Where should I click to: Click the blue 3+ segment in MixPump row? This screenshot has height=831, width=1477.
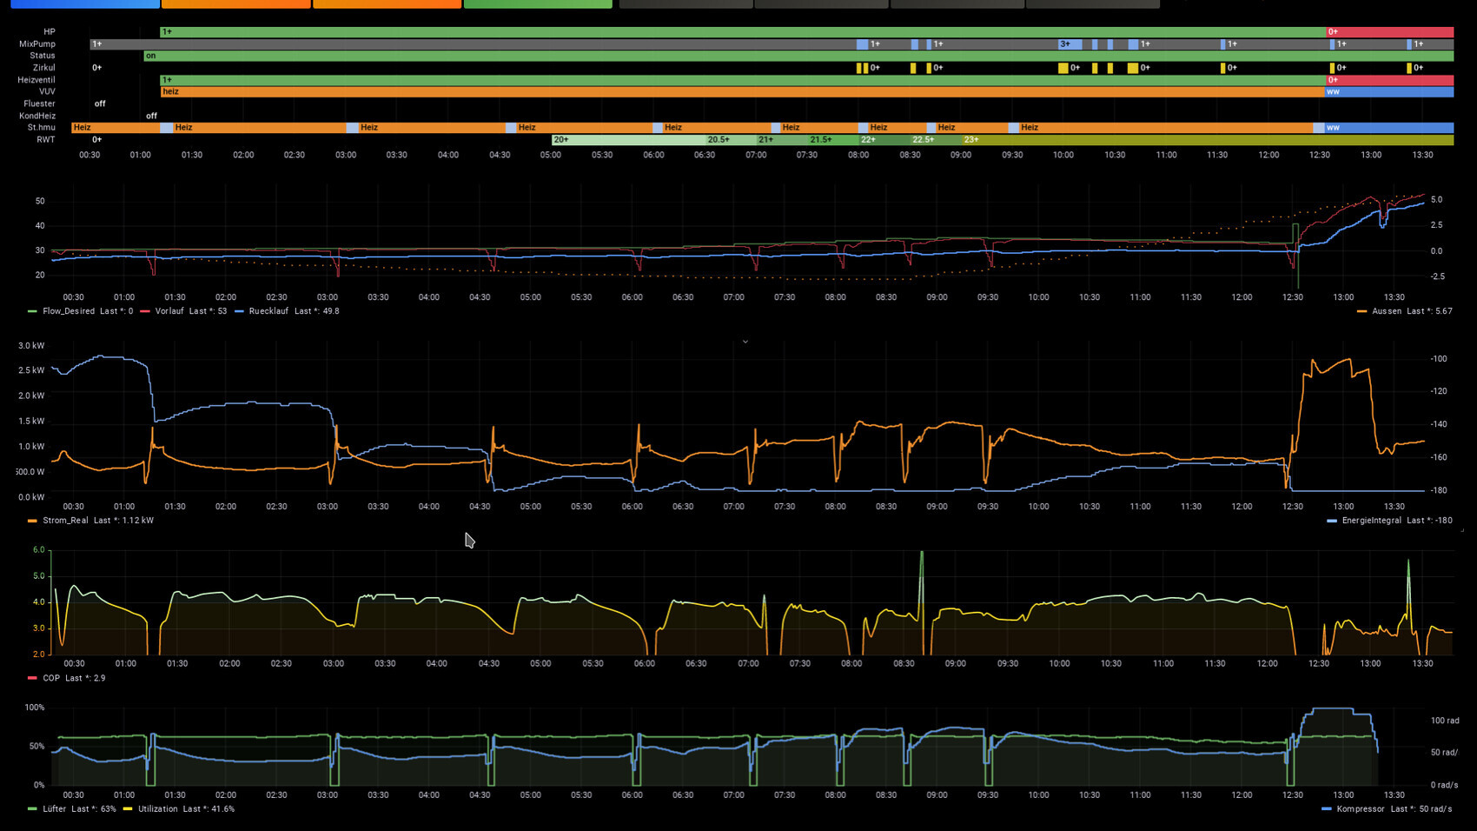1070,44
